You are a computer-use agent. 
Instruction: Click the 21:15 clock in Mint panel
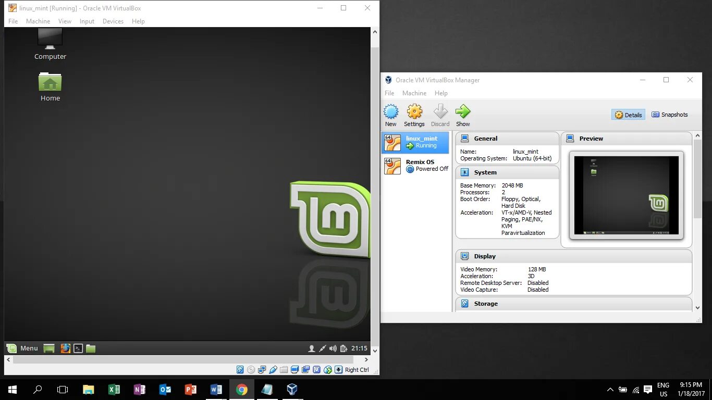(x=359, y=348)
